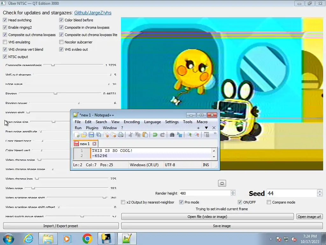This screenshot has height=245, width=326.
Task: Disable the Head switching checkbox
Action: pyautogui.click(x=5, y=20)
